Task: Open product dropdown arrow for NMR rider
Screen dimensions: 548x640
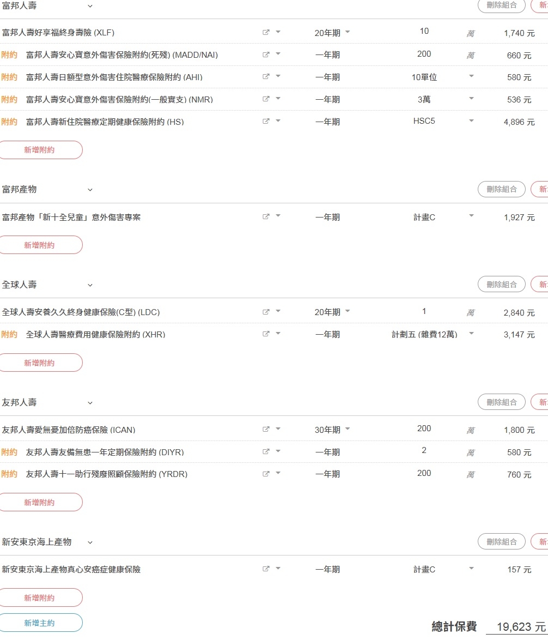Action: coord(278,98)
